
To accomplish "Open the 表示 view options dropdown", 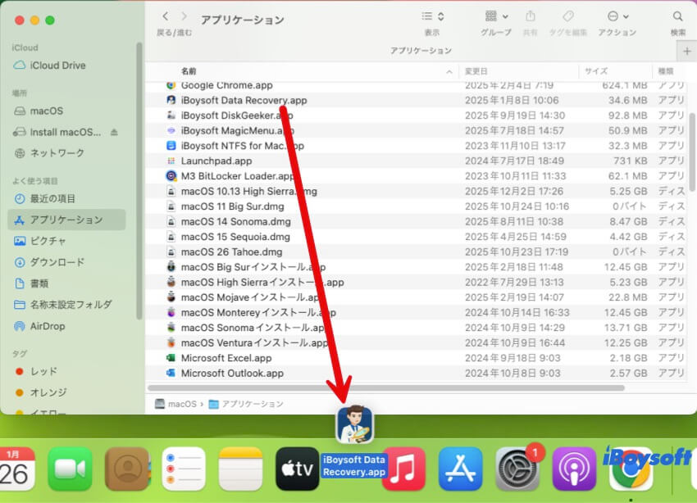I will pyautogui.click(x=432, y=16).
